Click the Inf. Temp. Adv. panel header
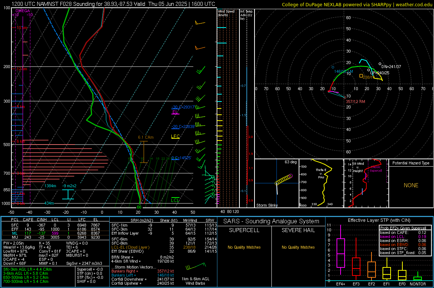The width and height of the screenshot is (434, 288). pyautogui.click(x=246, y=15)
